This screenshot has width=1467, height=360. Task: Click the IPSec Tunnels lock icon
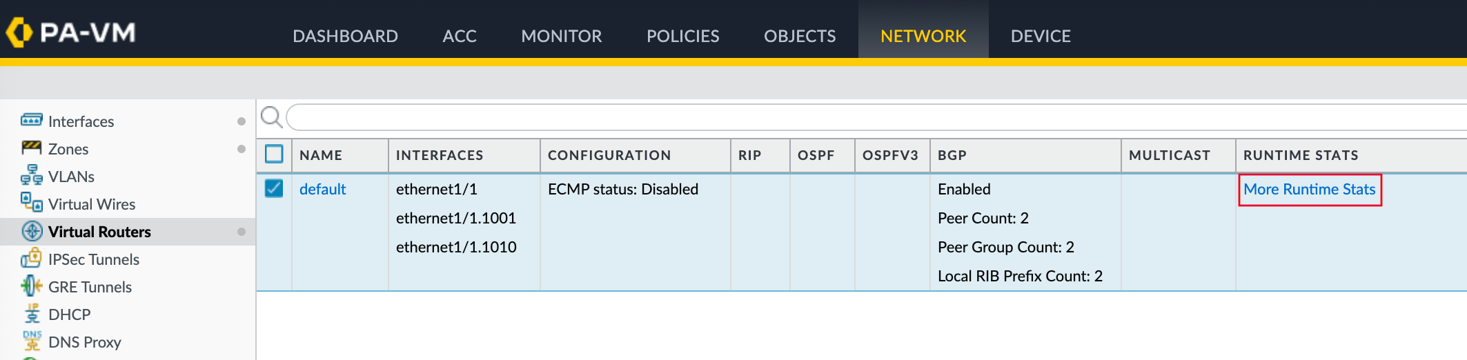tap(31, 259)
